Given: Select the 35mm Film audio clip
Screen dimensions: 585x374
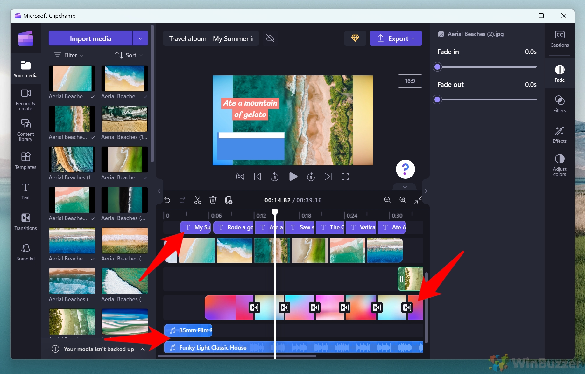Looking at the screenshot, I should click(x=188, y=330).
